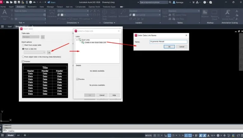Click the Save icon in quick access toolbar

pyautogui.click(x=15, y=2)
